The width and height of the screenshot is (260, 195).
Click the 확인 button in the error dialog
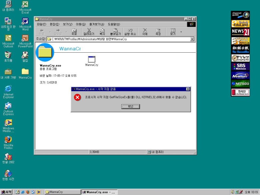[130, 107]
